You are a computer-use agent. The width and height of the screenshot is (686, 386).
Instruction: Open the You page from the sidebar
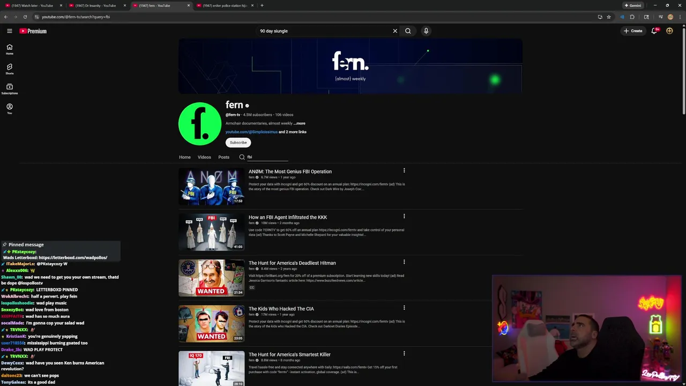[9, 109]
